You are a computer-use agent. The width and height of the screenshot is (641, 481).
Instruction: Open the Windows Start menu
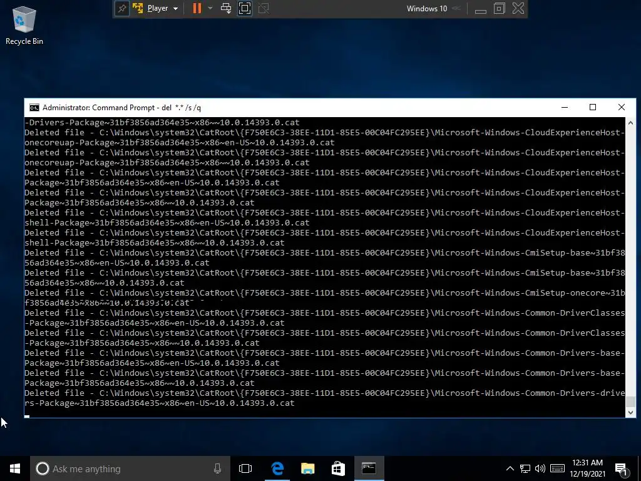pyautogui.click(x=15, y=468)
